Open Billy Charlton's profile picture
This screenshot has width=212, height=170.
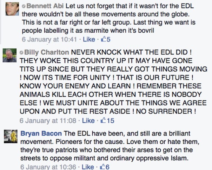pos(10,55)
